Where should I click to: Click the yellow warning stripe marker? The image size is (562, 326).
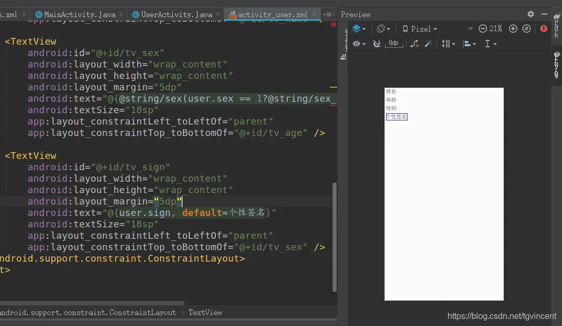[x=334, y=87]
